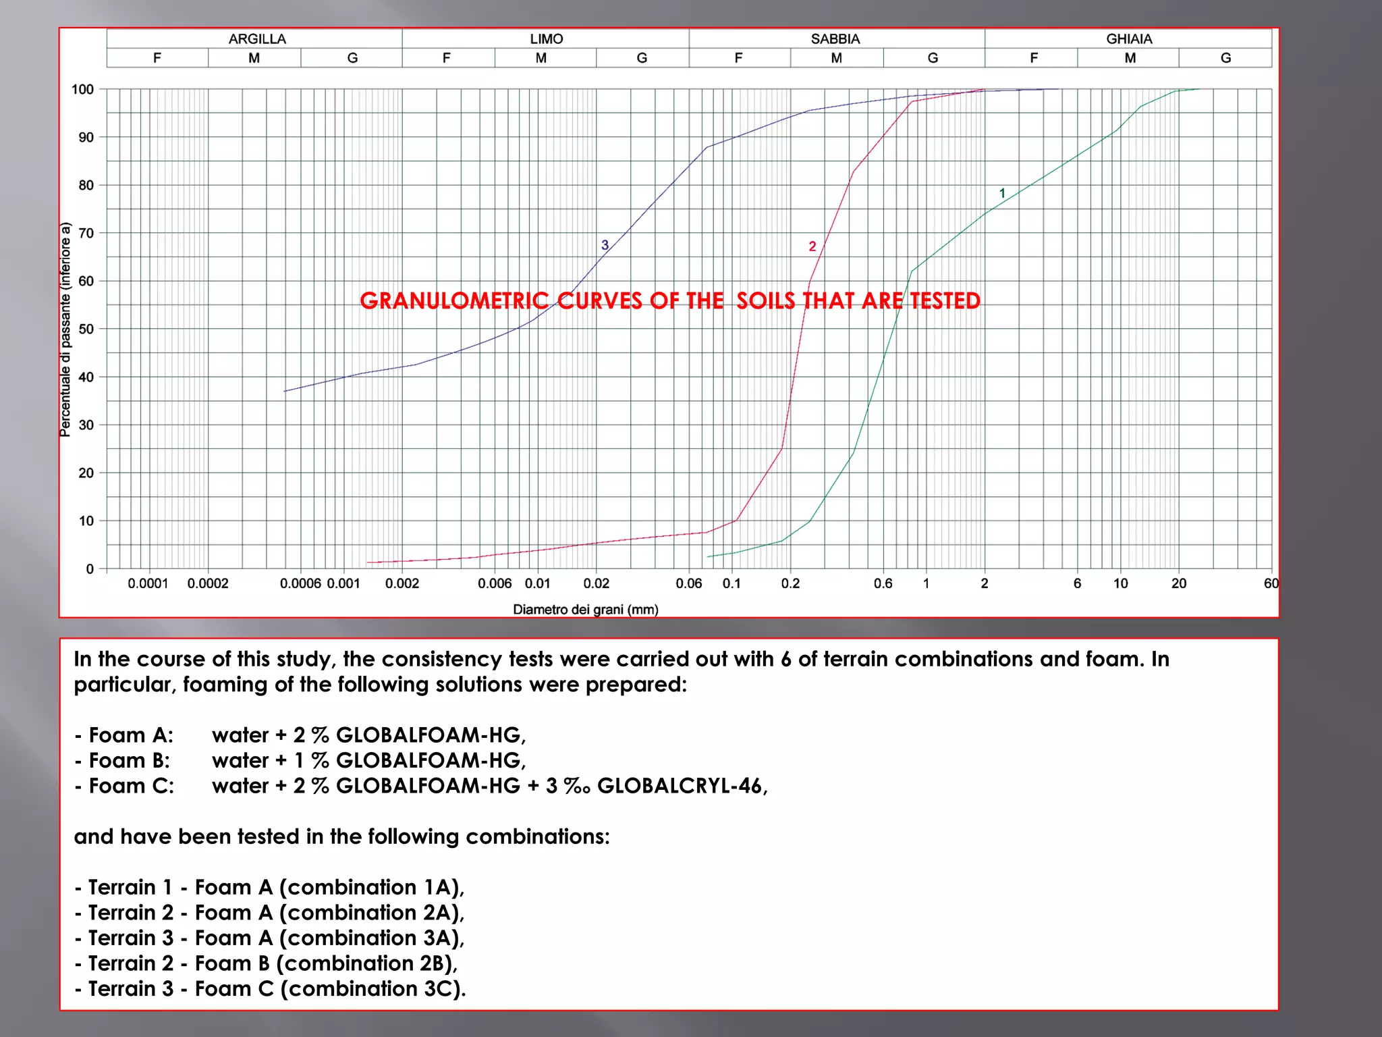Viewport: 1382px width, 1037px height.
Task: Click the Foam C composition line
Action: coord(420,786)
